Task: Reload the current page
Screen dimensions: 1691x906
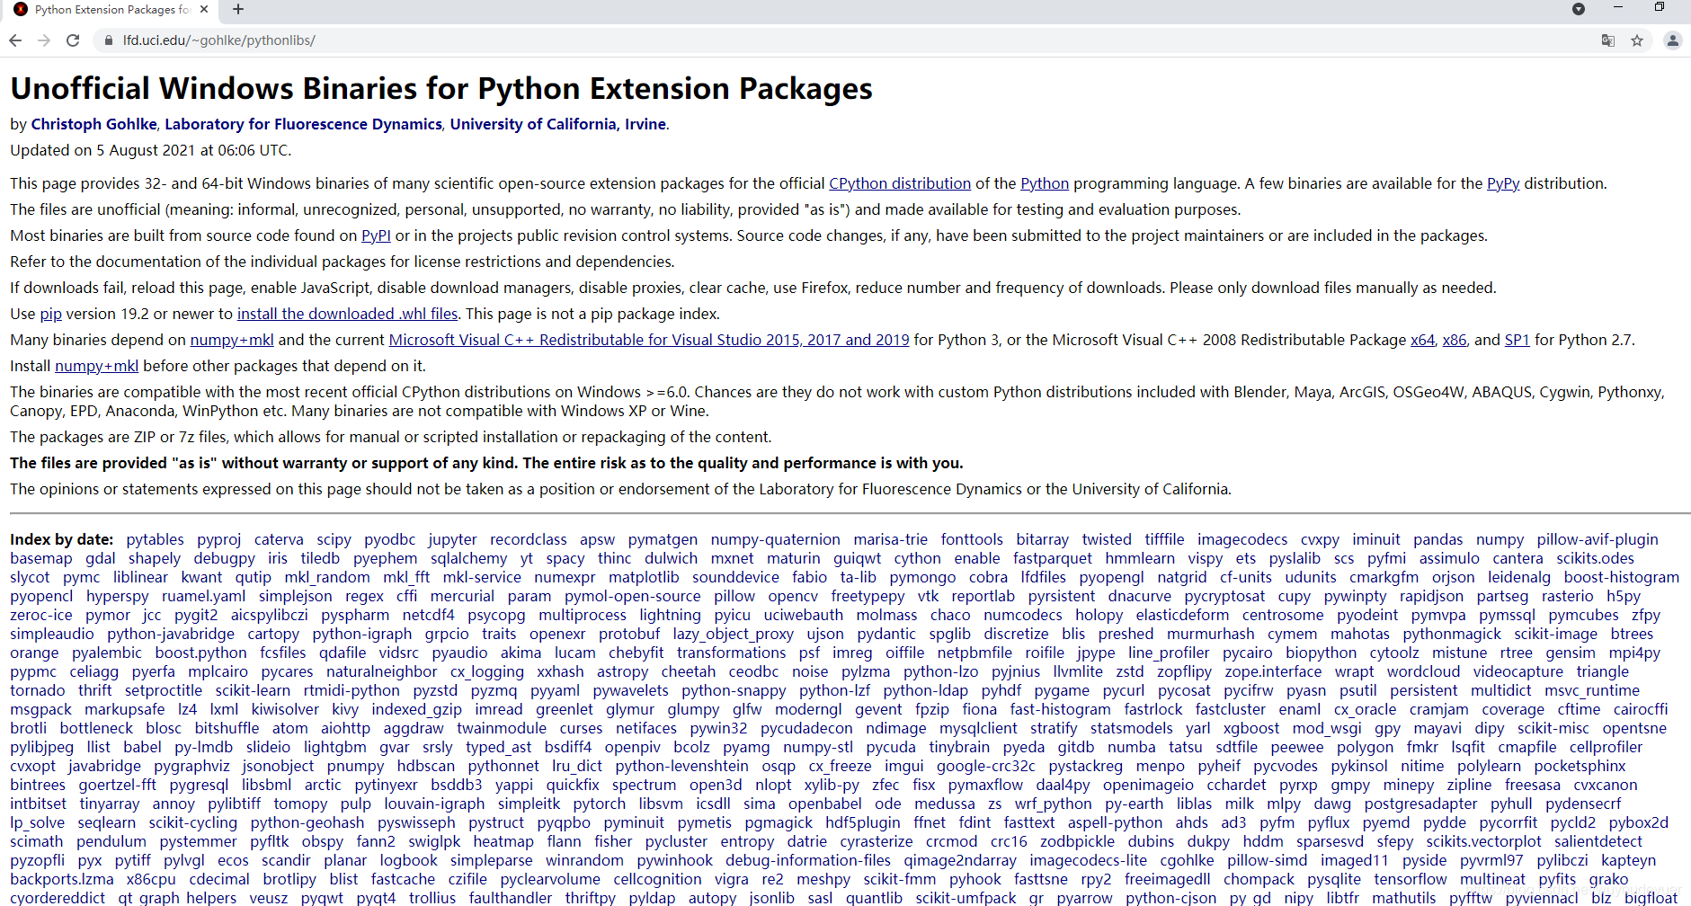Action: click(x=73, y=40)
